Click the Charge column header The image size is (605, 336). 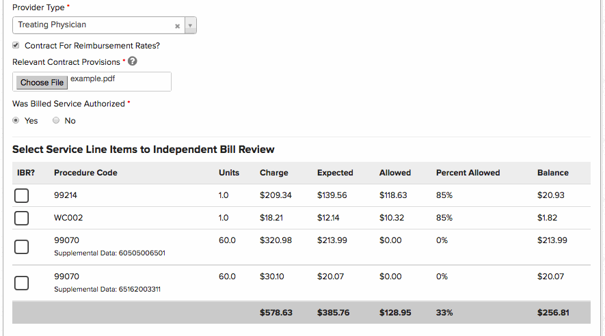click(x=273, y=173)
